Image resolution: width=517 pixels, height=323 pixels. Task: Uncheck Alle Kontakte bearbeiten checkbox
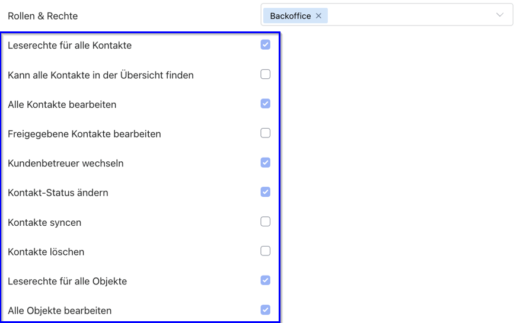266,104
